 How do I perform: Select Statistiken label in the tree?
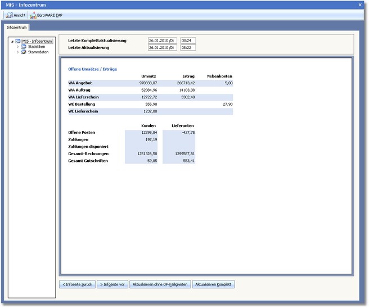(37, 47)
